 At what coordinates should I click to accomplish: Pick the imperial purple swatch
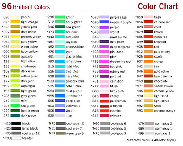(104, 22)
